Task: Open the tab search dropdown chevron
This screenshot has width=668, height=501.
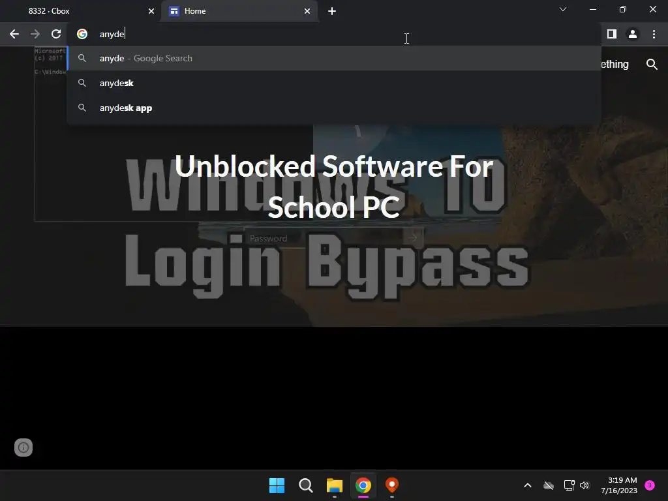Action: [x=563, y=9]
